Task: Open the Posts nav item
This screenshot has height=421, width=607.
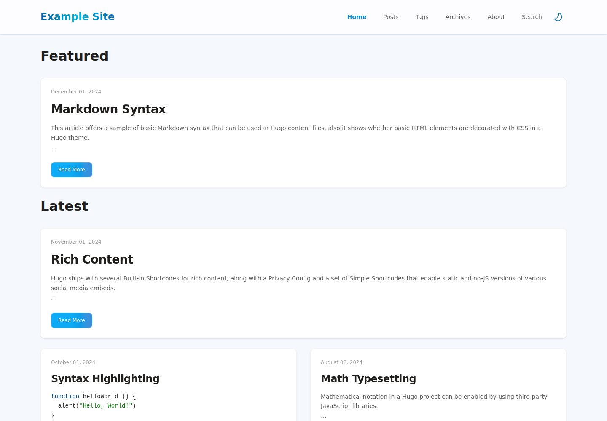Action: [391, 17]
